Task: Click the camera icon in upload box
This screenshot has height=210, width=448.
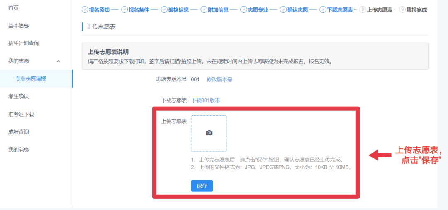Action: point(209,133)
